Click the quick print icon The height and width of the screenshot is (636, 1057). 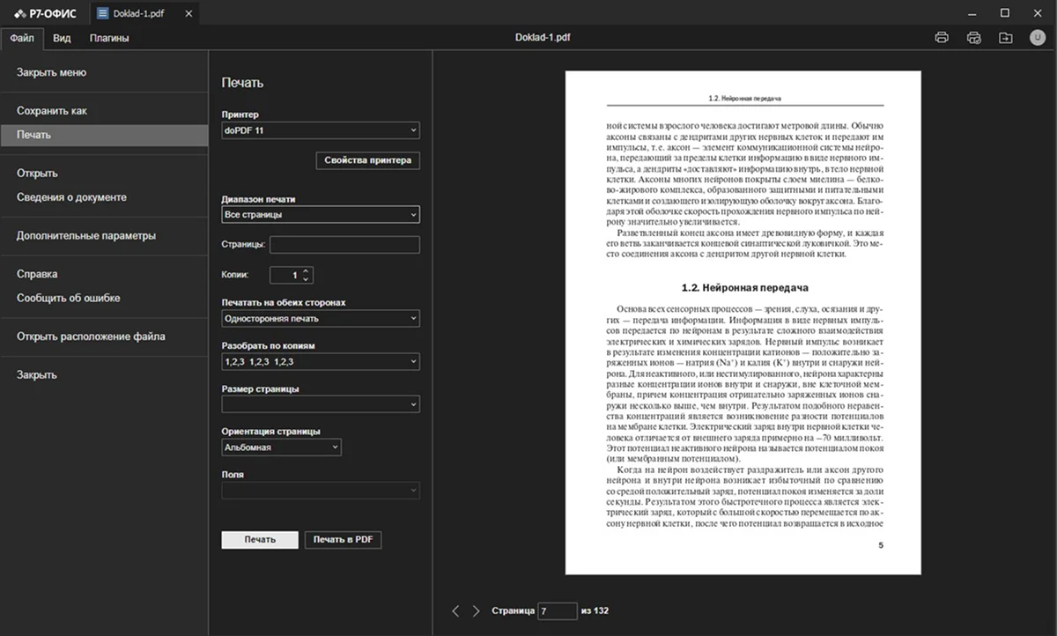tap(973, 38)
